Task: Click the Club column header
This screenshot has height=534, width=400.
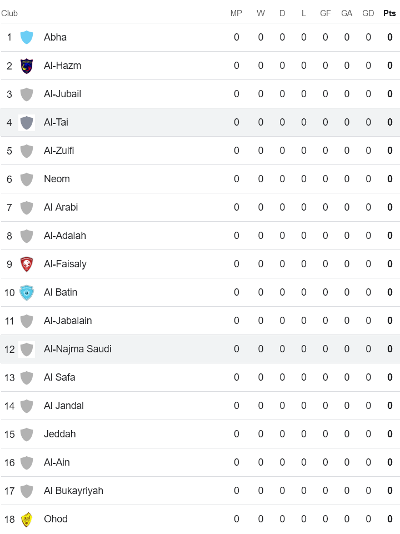Action: (9, 13)
